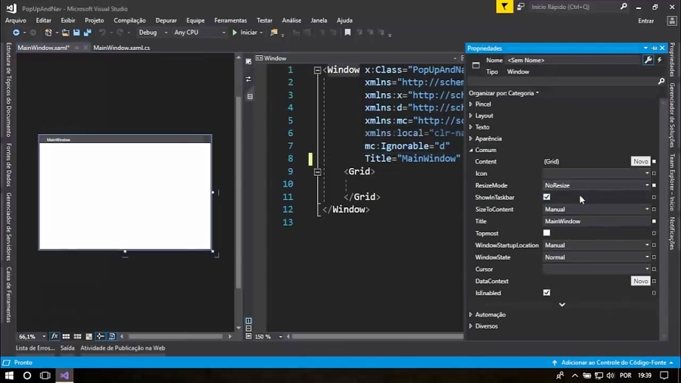Click the search magnifier in the properties panel
681x383 pixels.
click(661, 81)
